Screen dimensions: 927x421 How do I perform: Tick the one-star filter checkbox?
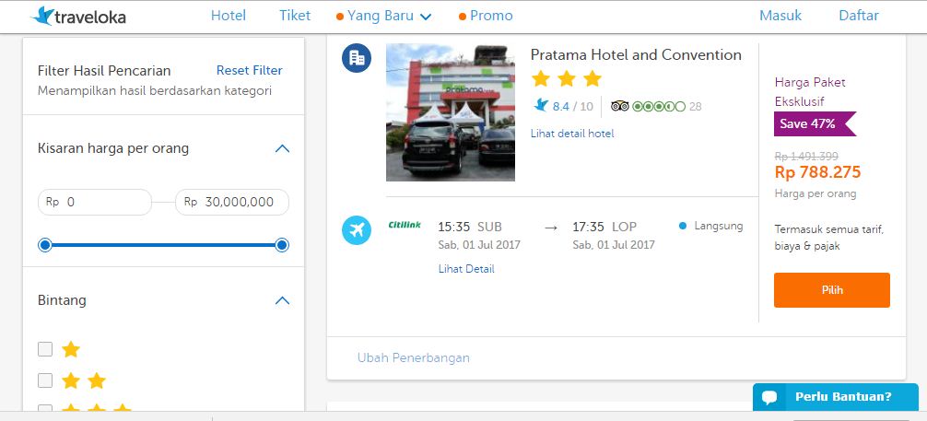tap(45, 349)
